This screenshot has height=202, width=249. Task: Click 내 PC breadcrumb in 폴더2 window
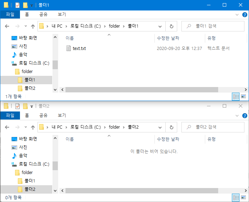(57, 127)
